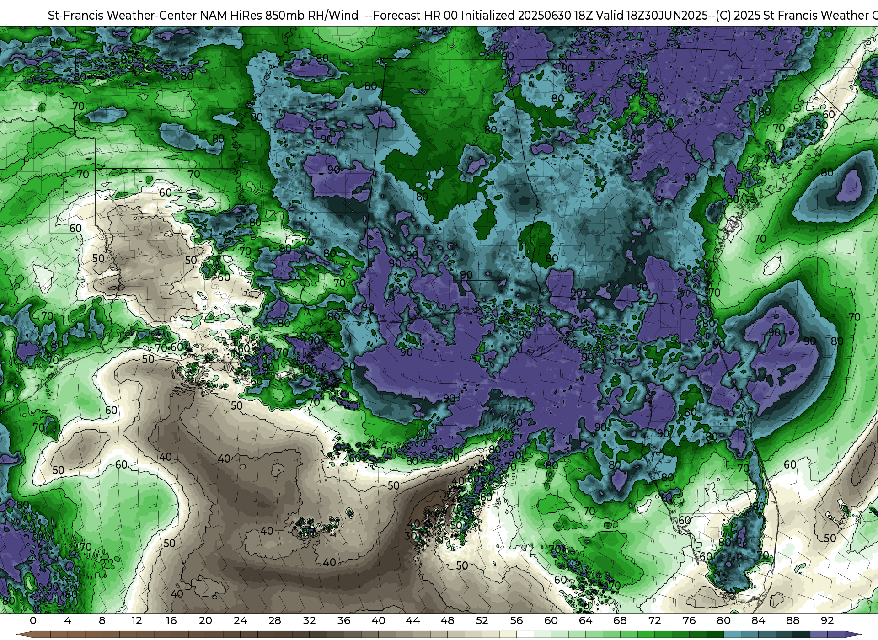Click the '68' label on the color scale
Image resolution: width=878 pixels, height=640 pixels.
pyautogui.click(x=620, y=620)
